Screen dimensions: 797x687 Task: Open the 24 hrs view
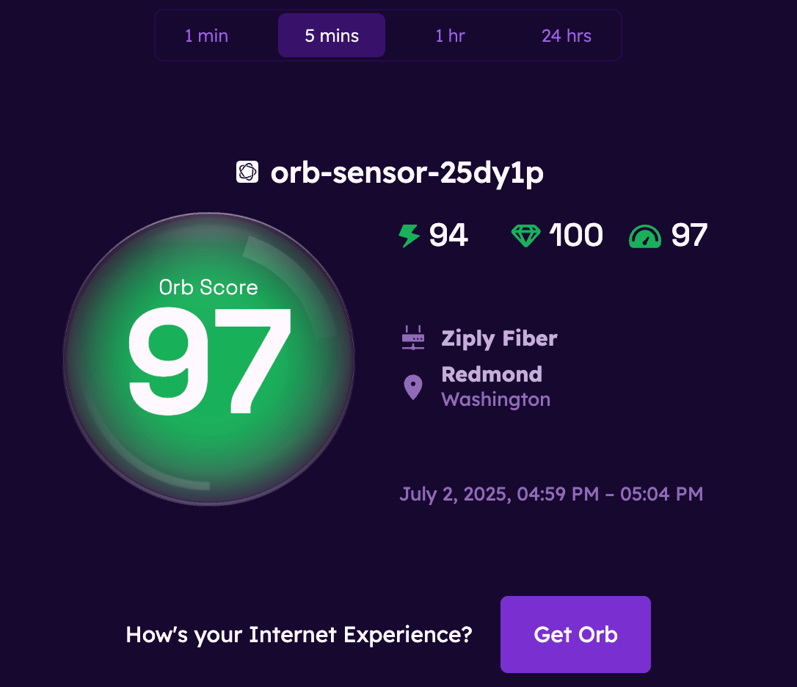(566, 34)
